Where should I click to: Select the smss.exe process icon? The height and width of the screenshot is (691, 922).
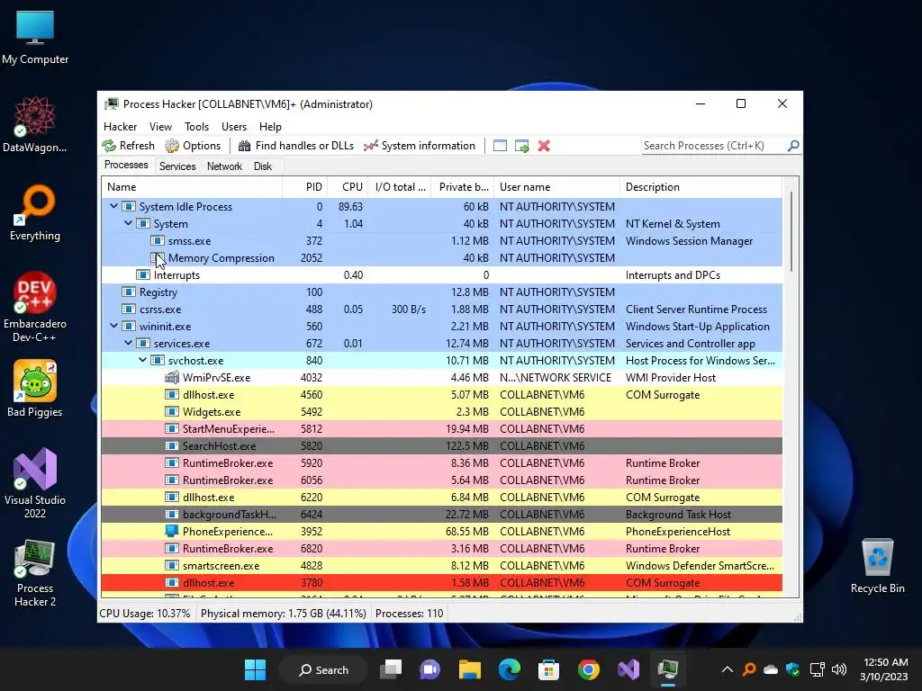point(157,241)
